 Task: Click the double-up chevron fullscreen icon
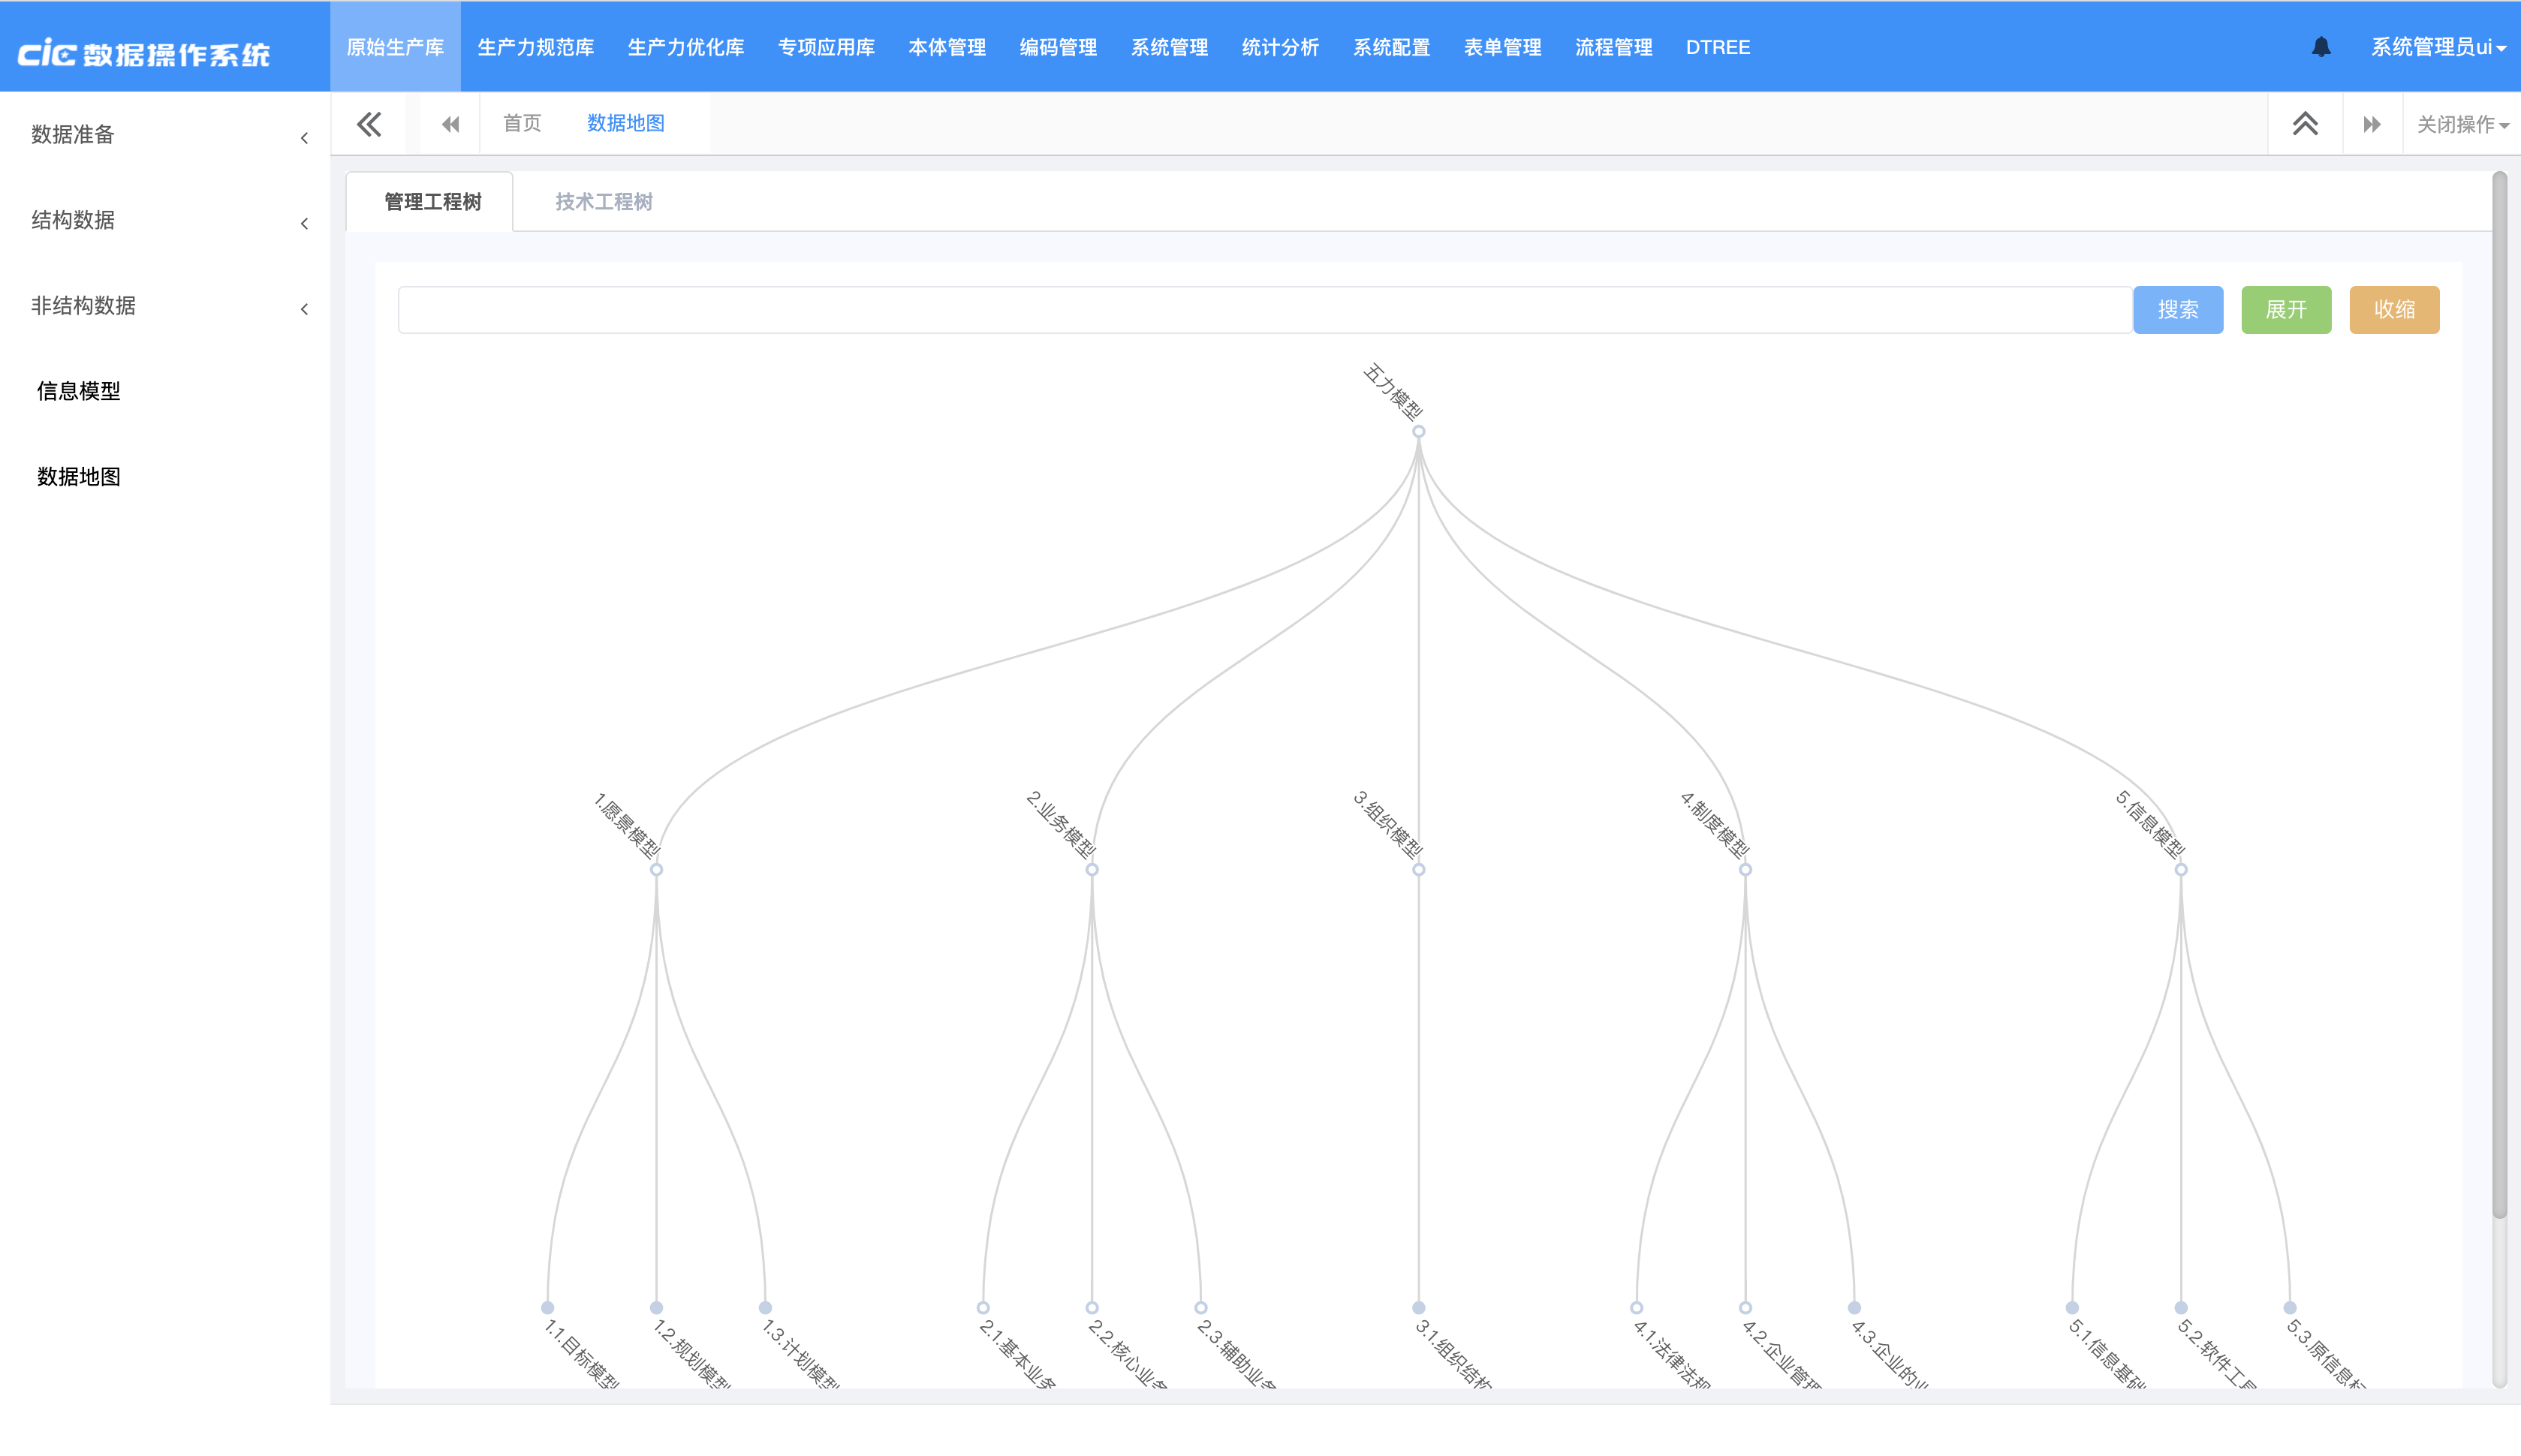[x=2305, y=124]
